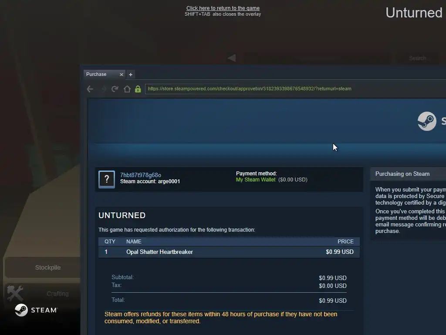The height and width of the screenshot is (335, 446).
Task: Click the Subtotal $0.99 USD amount
Action: [x=332, y=278]
